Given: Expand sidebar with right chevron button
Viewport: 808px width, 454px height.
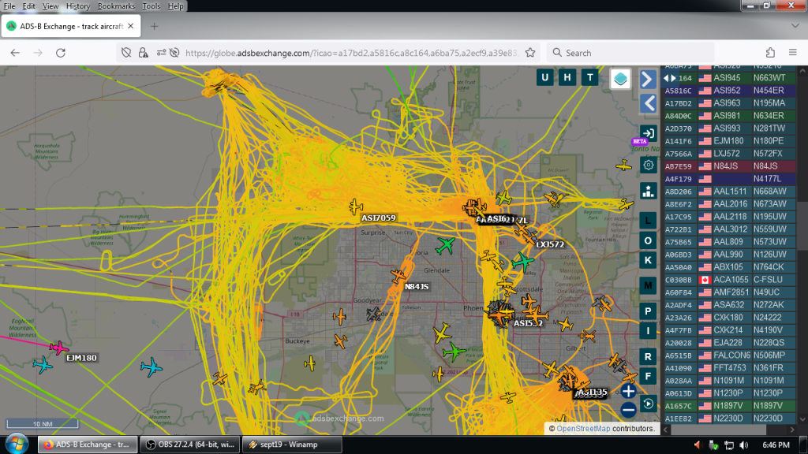Looking at the screenshot, I should click(649, 80).
